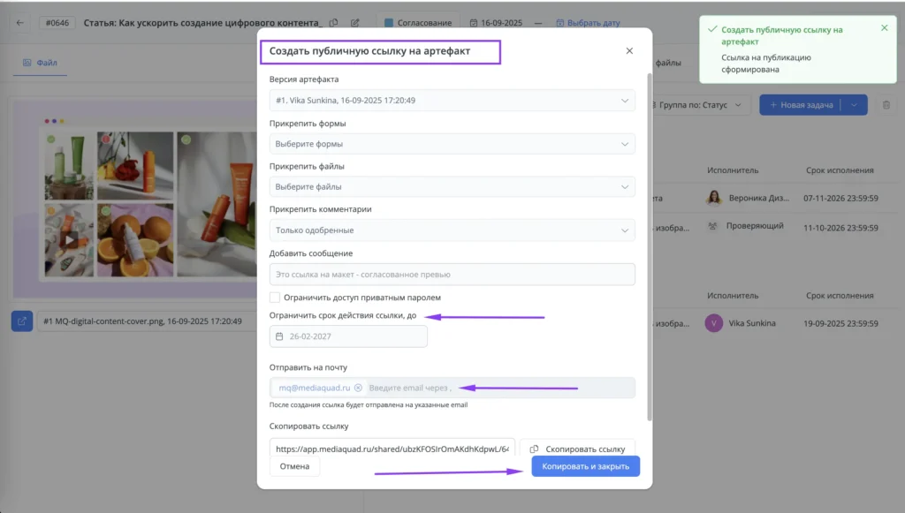Click the #0646 task ID badge

coord(57,22)
